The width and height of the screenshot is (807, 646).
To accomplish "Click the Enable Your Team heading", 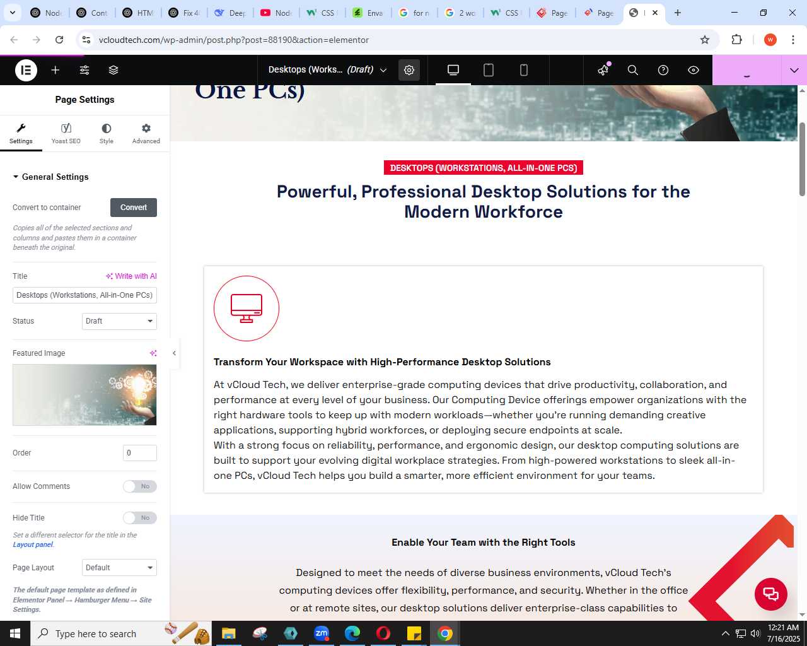I will click(x=484, y=543).
